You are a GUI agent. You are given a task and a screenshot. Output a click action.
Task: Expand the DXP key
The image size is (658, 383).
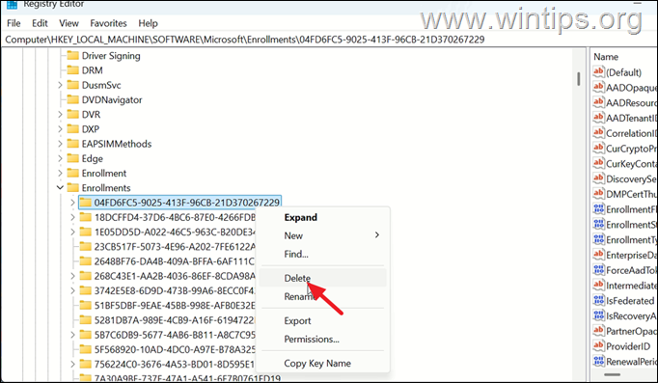pos(60,128)
